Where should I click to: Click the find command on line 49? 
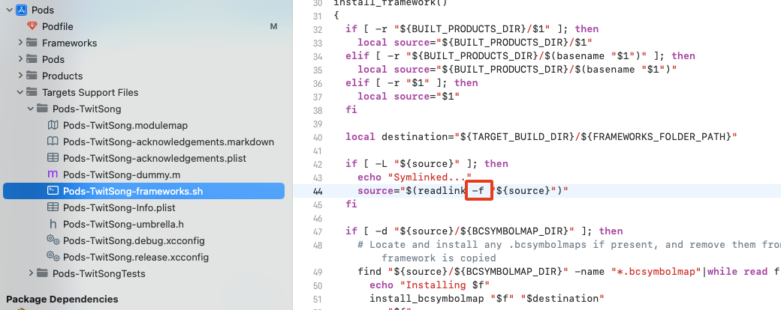tap(568, 271)
